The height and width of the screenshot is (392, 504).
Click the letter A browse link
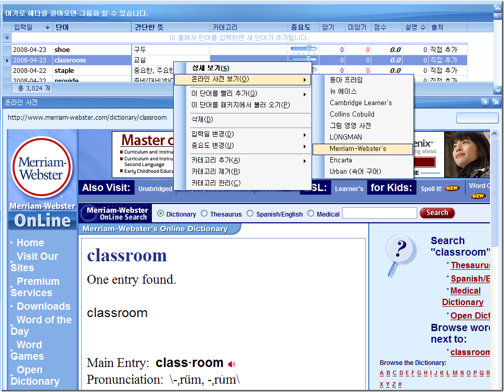click(382, 373)
